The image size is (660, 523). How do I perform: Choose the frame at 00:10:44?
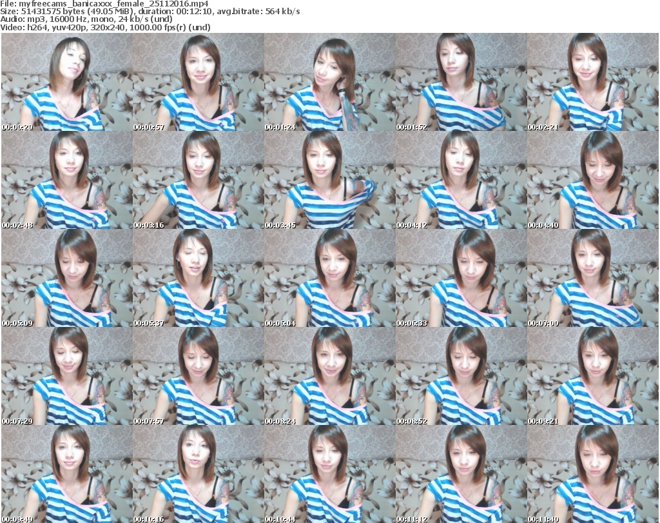point(330,474)
